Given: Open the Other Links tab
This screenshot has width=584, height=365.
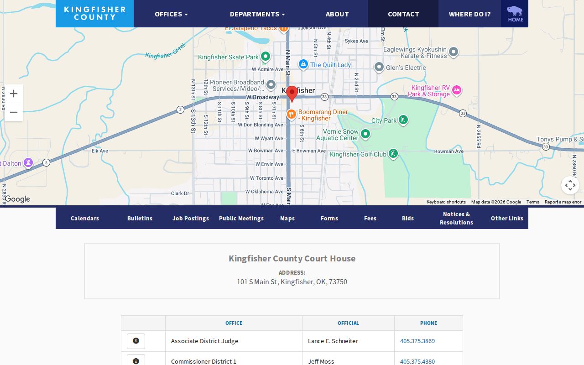Looking at the screenshot, I should click(507, 219).
